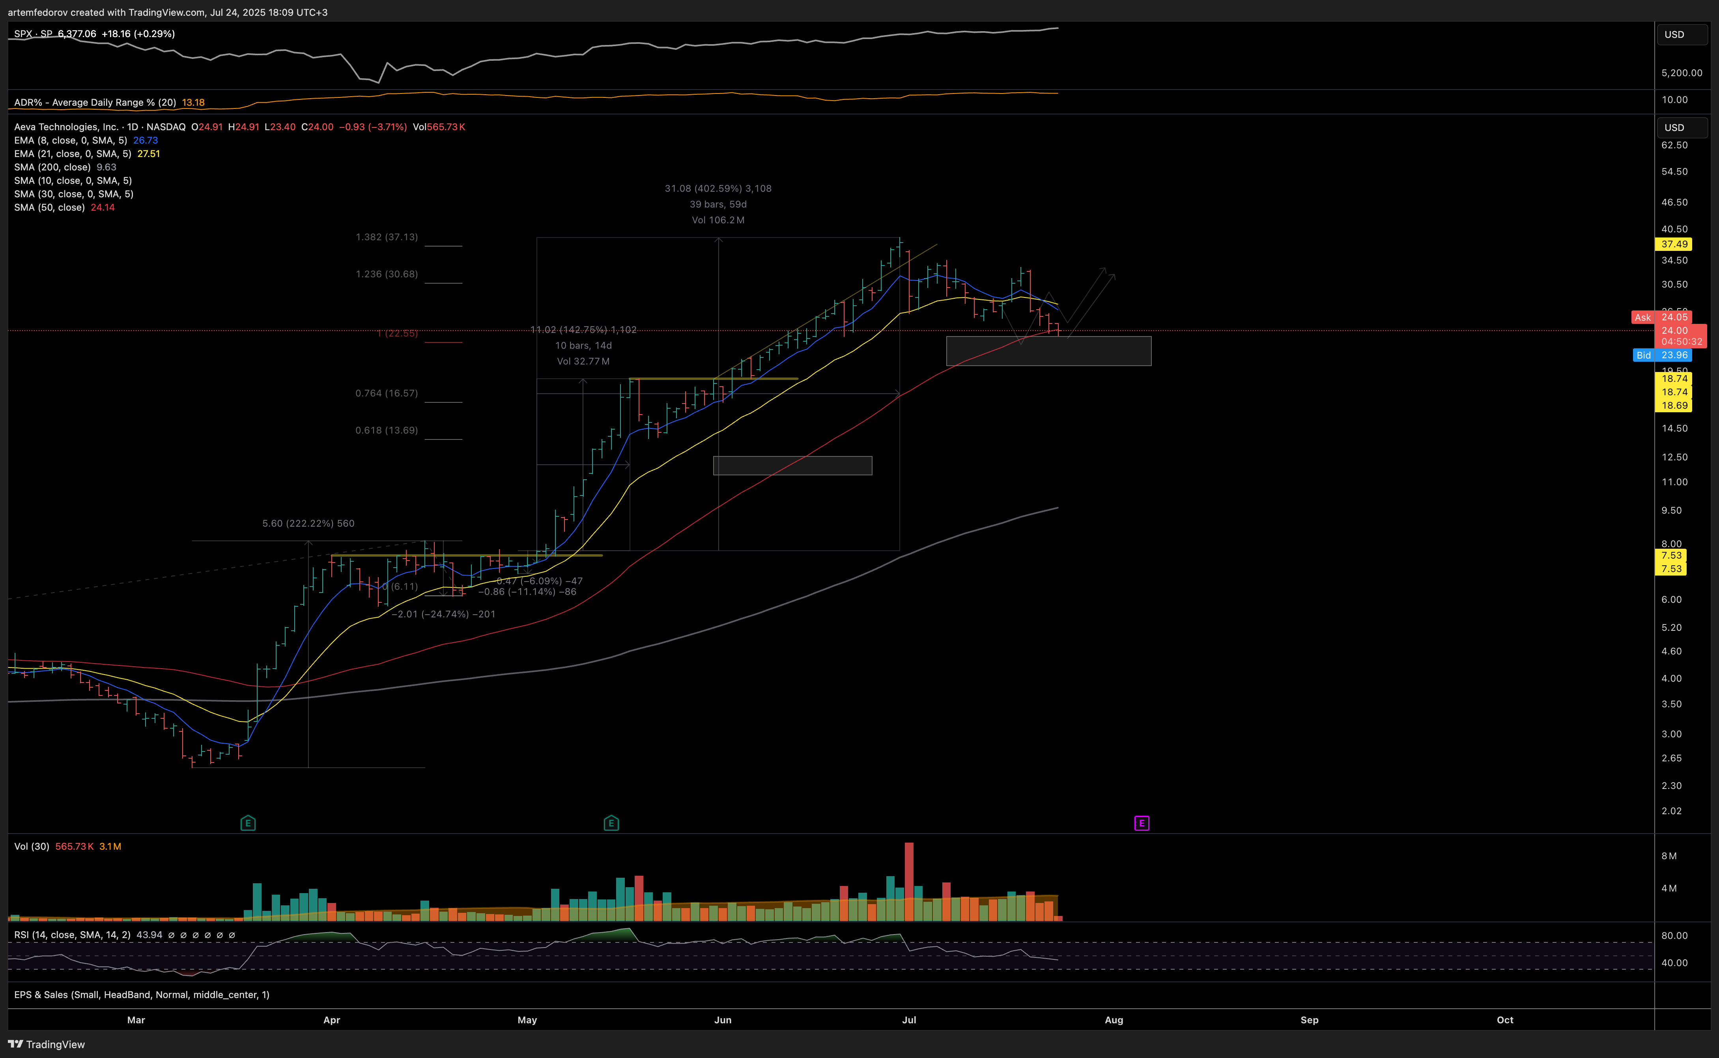
Task: Click the 5,200.00 value on SPX axis
Action: [x=1682, y=73]
